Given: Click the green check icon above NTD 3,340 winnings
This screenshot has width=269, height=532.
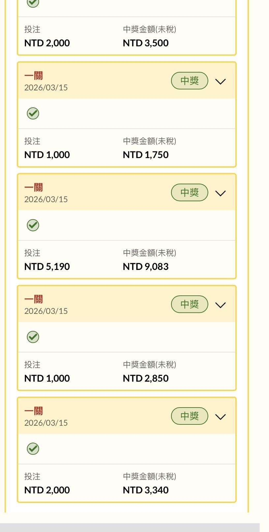Looking at the screenshot, I should pyautogui.click(x=33, y=449).
